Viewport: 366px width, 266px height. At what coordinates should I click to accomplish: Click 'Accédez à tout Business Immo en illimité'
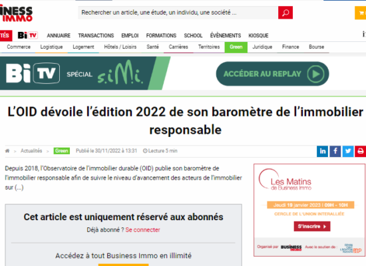pyautogui.click(x=123, y=256)
